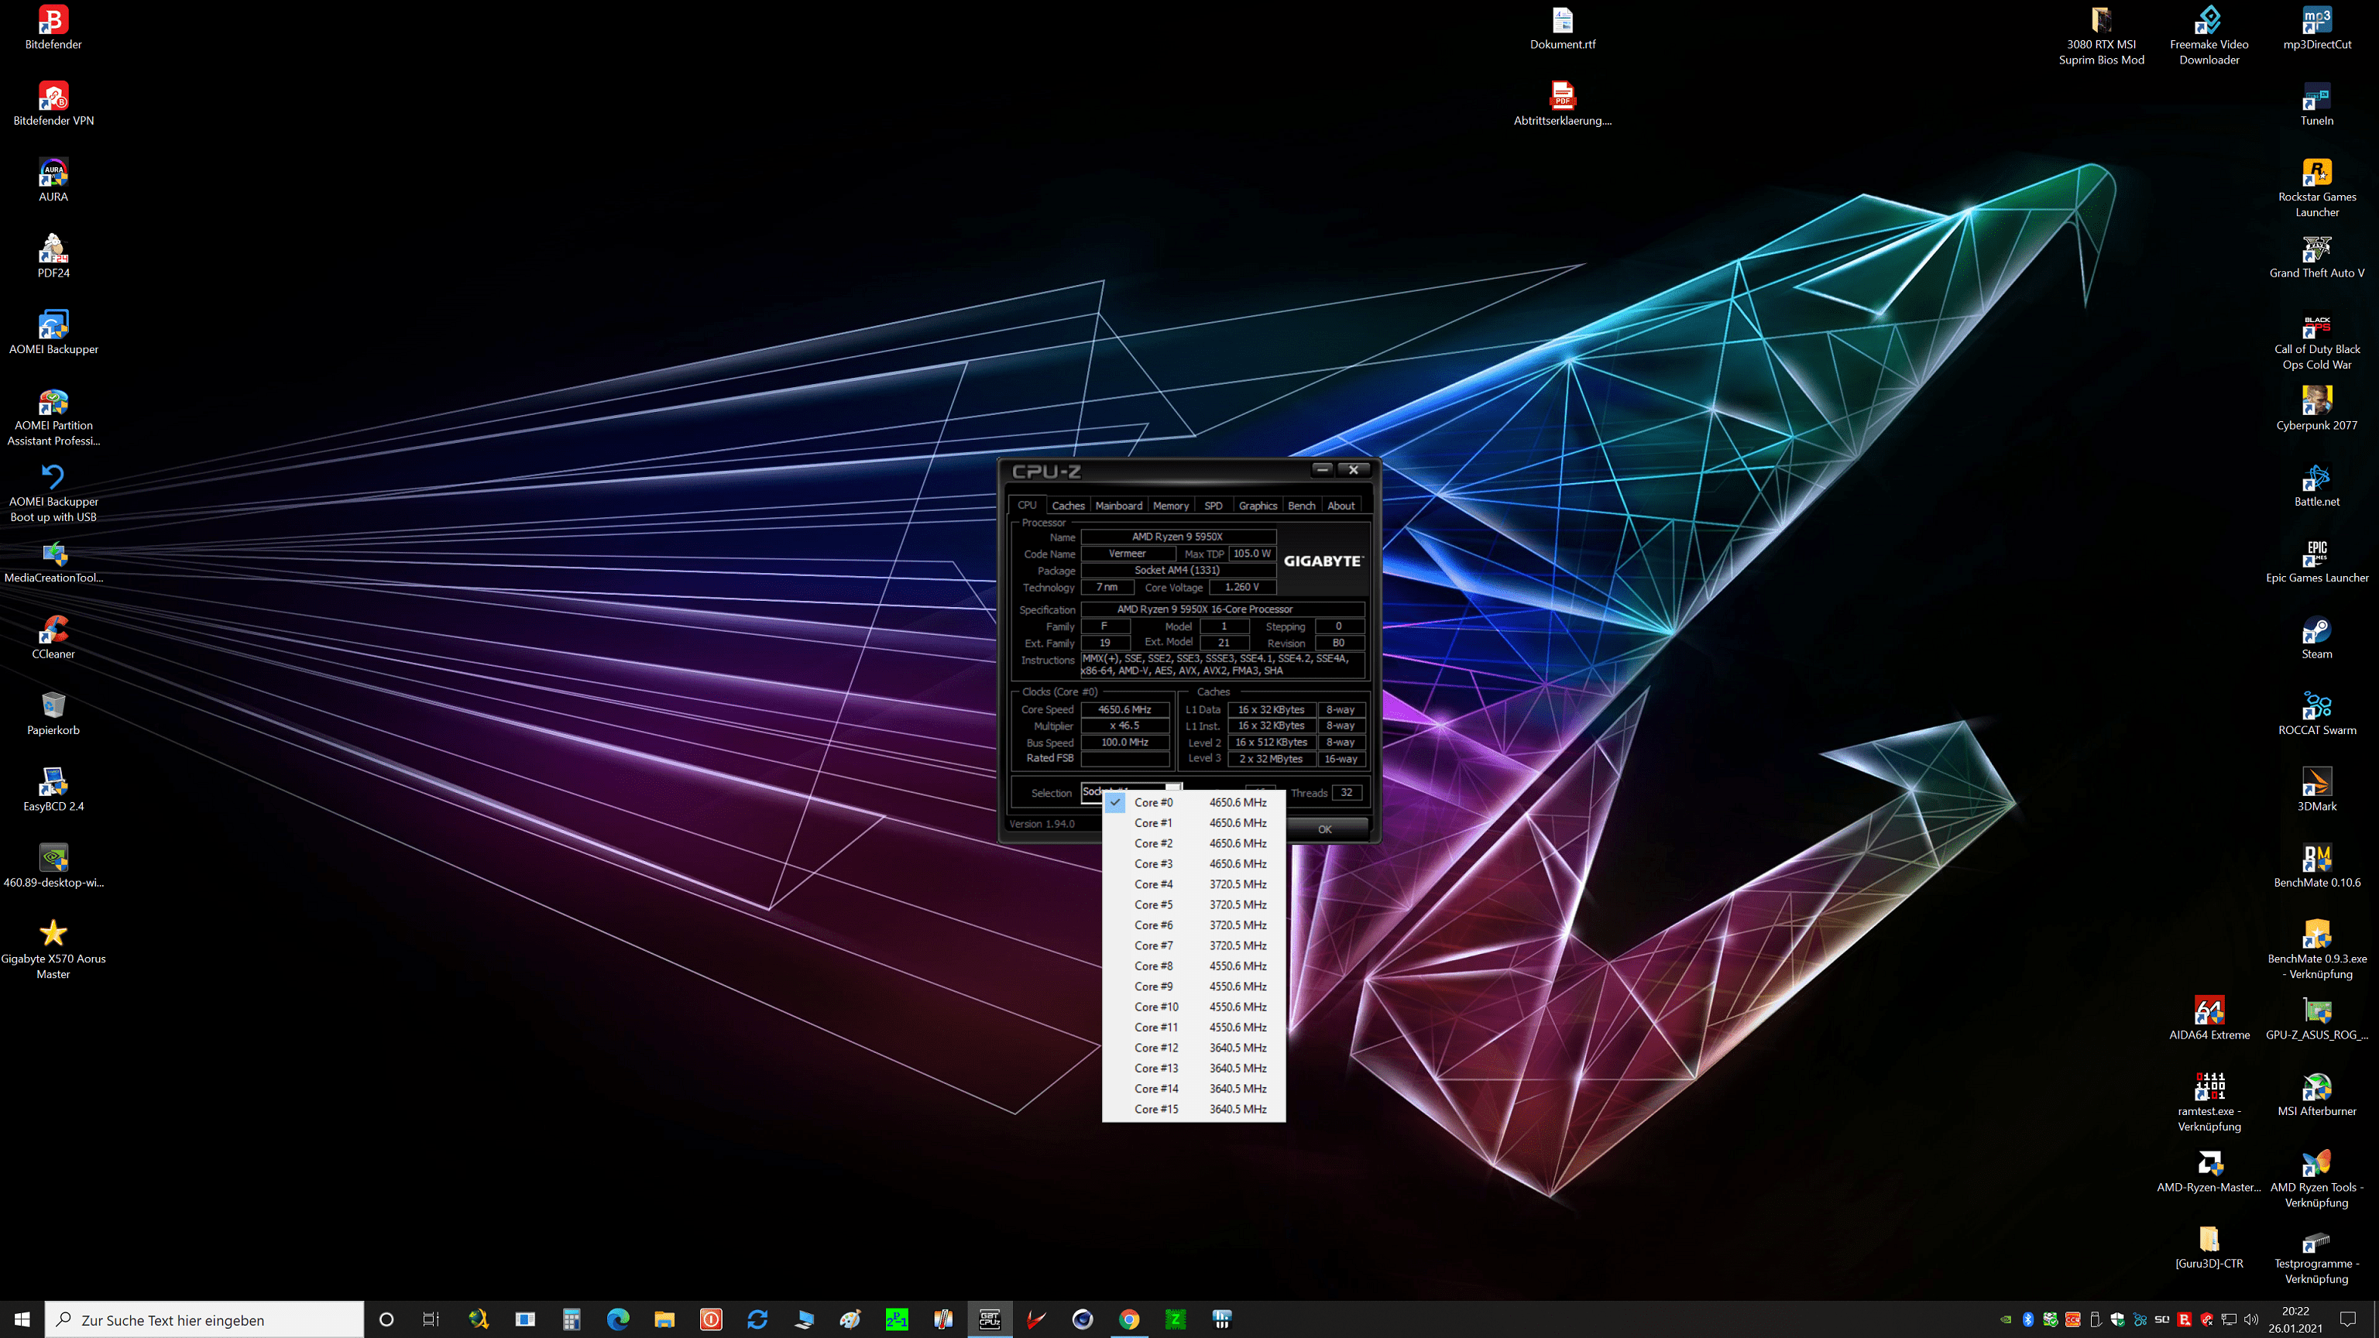The image size is (2379, 1338).
Task: Open the Bitdefender desktop shortcut
Action: (53, 28)
